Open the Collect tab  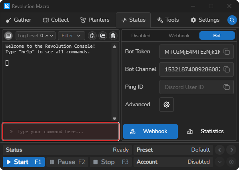[56, 20]
